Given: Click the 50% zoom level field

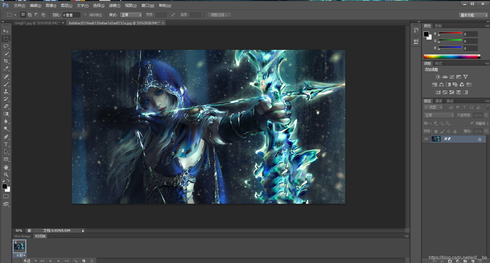Looking at the screenshot, I should coord(19,231).
